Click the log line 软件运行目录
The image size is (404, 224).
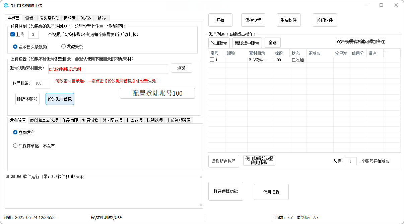45,177
